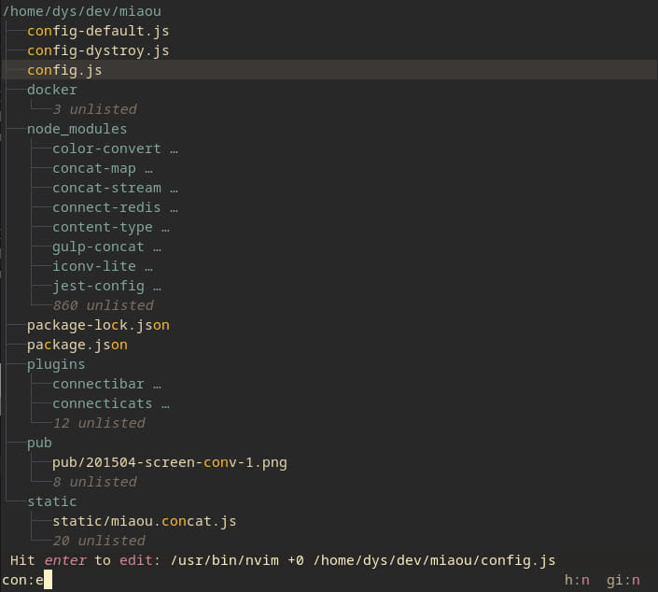The image size is (658, 592).
Task: Expand the ellipsis after content-type
Action: (x=166, y=228)
